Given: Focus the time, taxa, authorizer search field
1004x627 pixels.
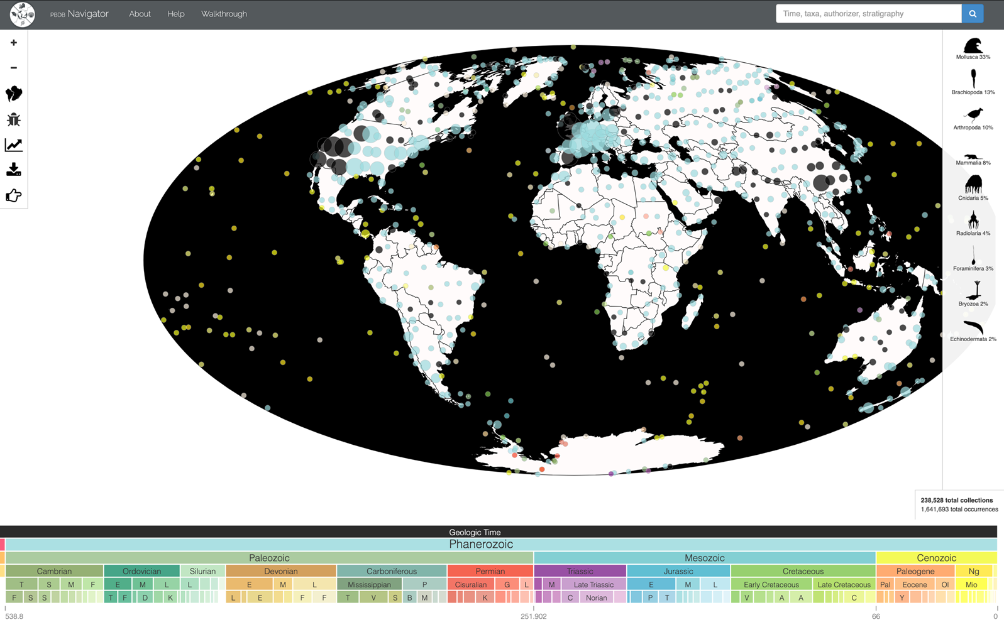Looking at the screenshot, I should pos(868,13).
